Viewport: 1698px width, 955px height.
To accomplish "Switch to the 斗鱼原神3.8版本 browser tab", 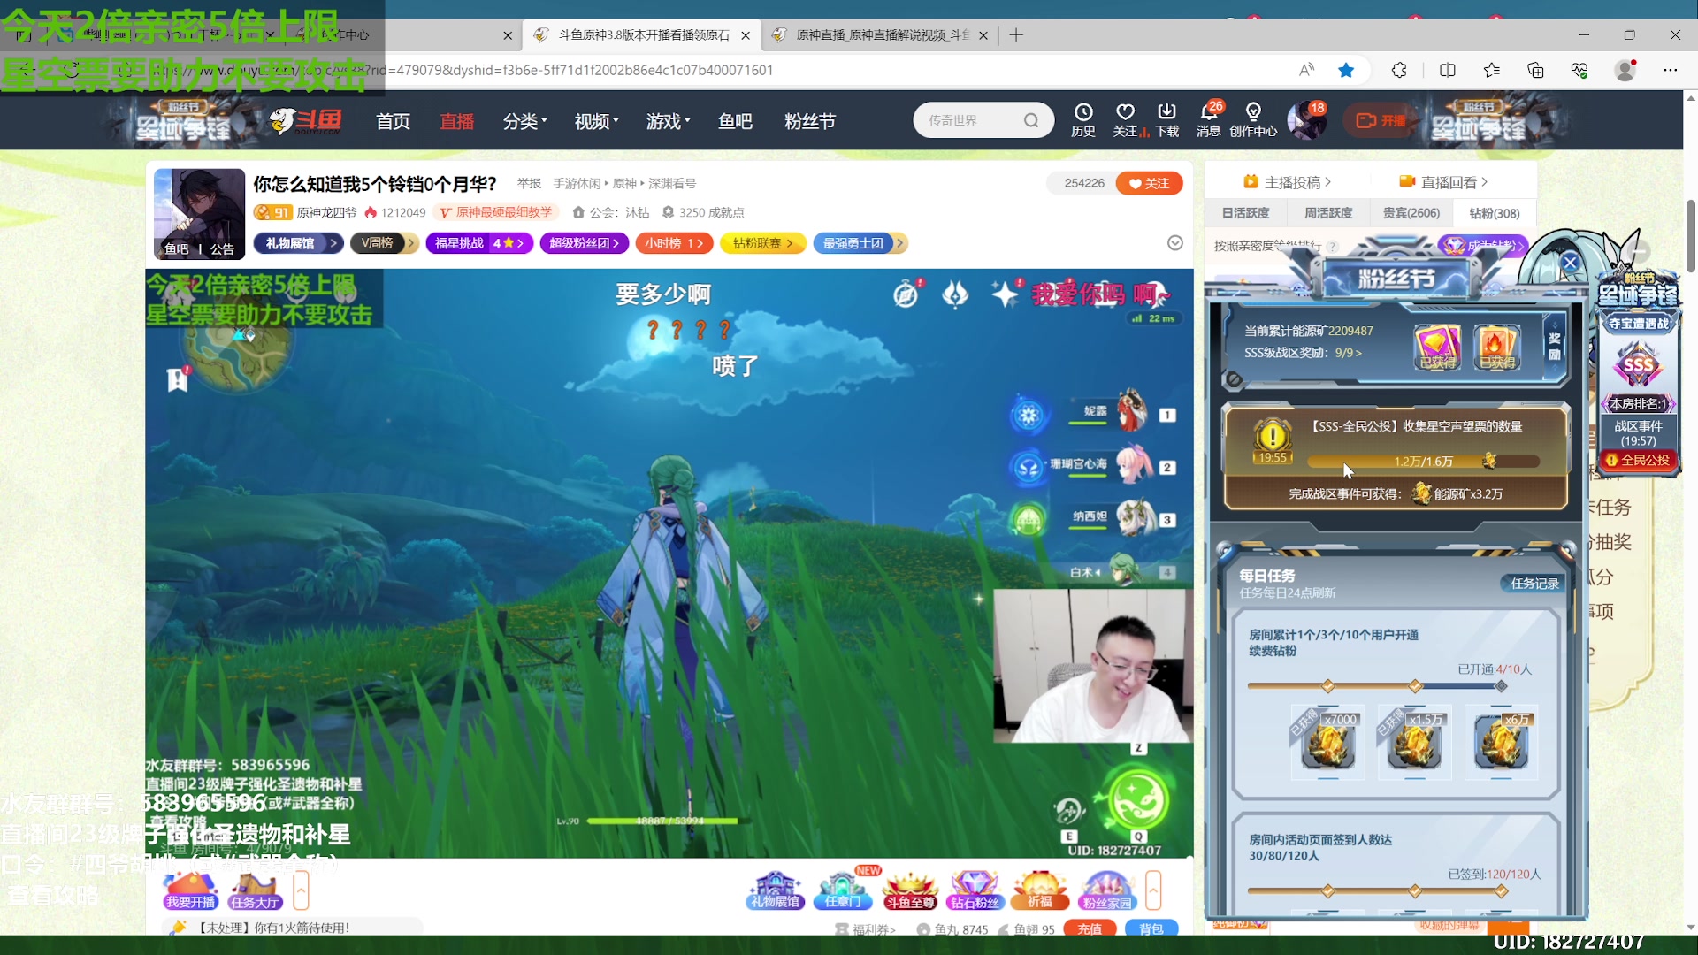I will pos(642,35).
